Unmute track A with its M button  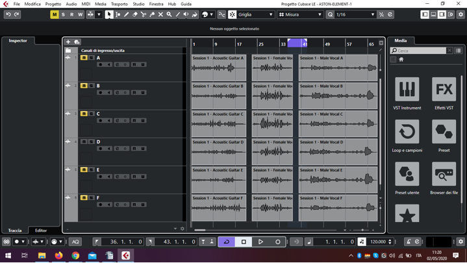[x=84, y=58]
